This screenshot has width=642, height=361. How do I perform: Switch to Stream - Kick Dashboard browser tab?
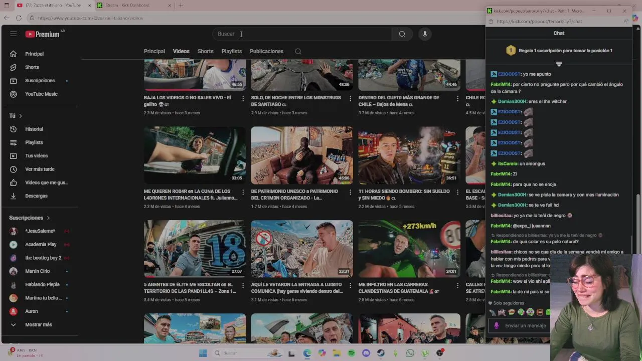pos(133,6)
